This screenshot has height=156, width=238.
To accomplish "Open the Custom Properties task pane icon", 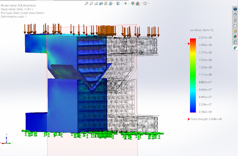I will click(235, 42).
